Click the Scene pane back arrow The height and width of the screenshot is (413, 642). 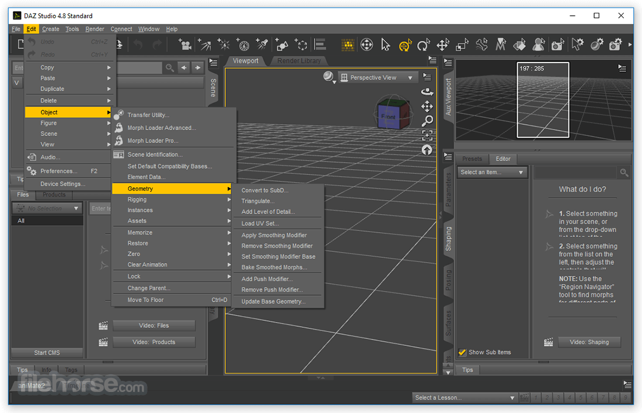184,68
